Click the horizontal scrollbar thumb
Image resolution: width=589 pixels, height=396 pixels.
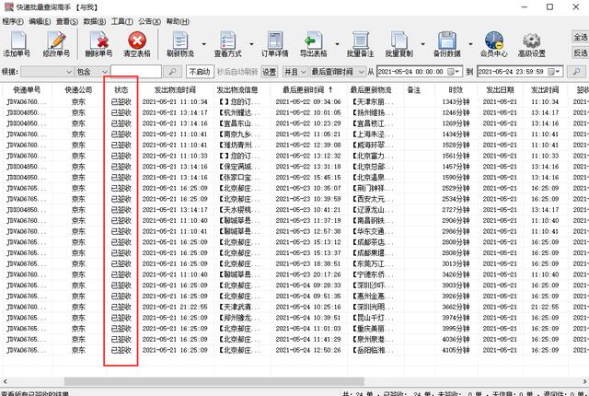point(214,381)
